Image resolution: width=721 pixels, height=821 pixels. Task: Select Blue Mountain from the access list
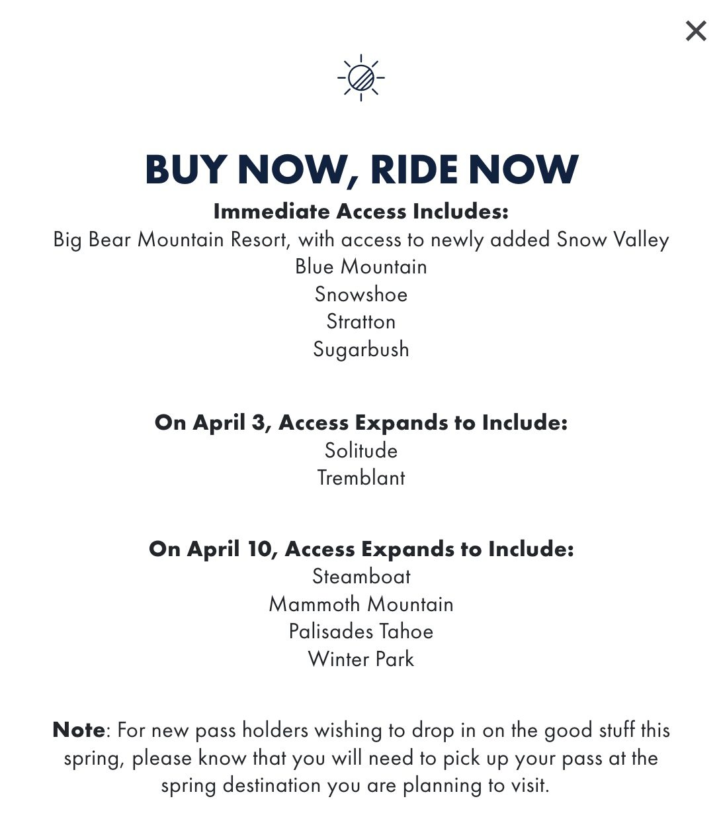360,267
